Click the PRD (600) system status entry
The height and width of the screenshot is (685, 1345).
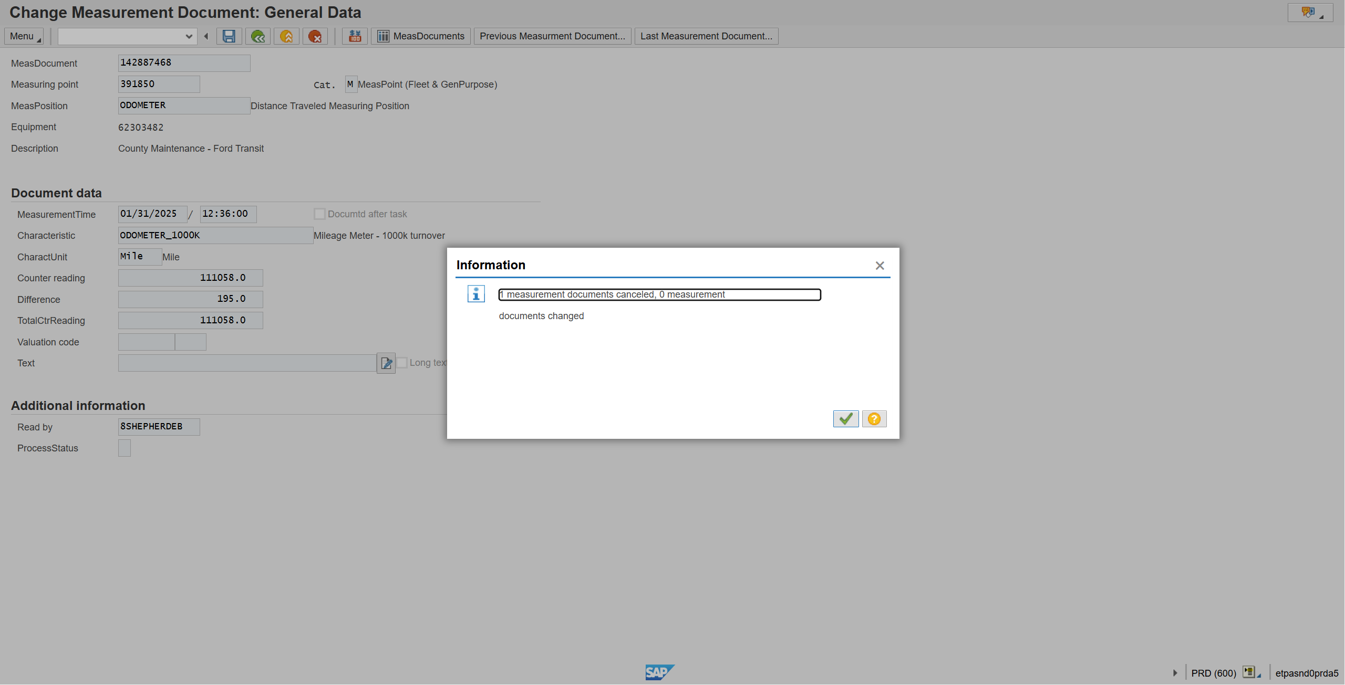[1214, 673]
